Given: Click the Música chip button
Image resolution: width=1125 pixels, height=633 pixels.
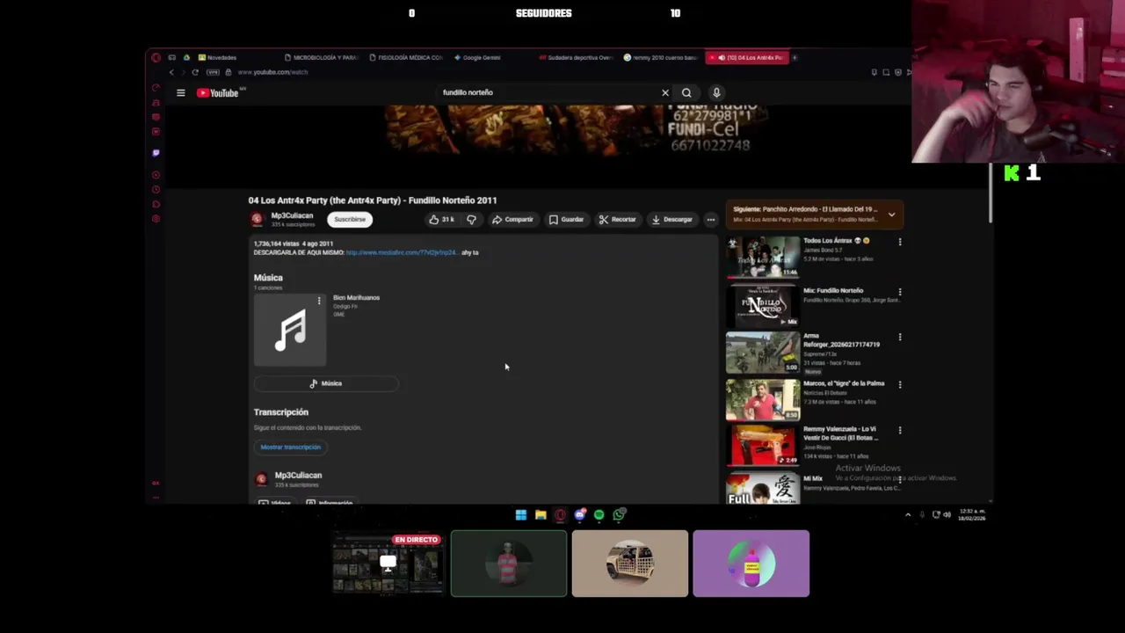Looking at the screenshot, I should [326, 383].
